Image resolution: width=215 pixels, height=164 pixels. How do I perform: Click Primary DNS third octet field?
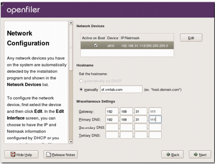(141, 119)
